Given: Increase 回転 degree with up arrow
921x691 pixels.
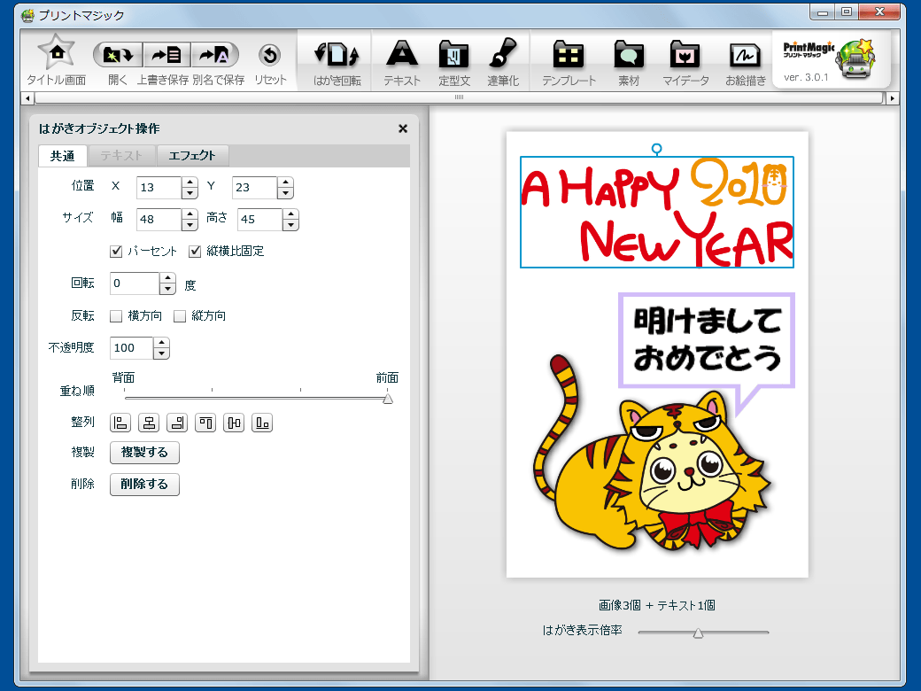Looking at the screenshot, I should pyautogui.click(x=168, y=278).
